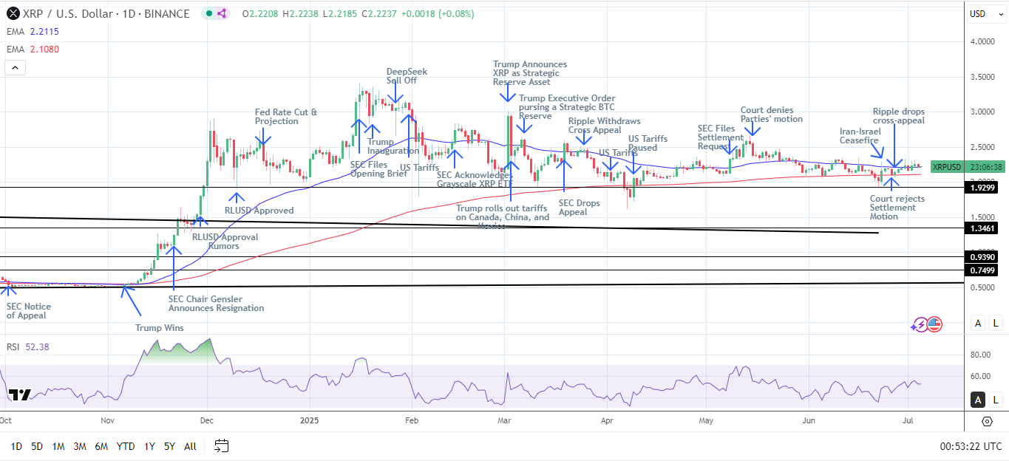1009x461 pixels.
Task: Select the "RLUSD Approval Rumors" annotation
Action: [225, 242]
